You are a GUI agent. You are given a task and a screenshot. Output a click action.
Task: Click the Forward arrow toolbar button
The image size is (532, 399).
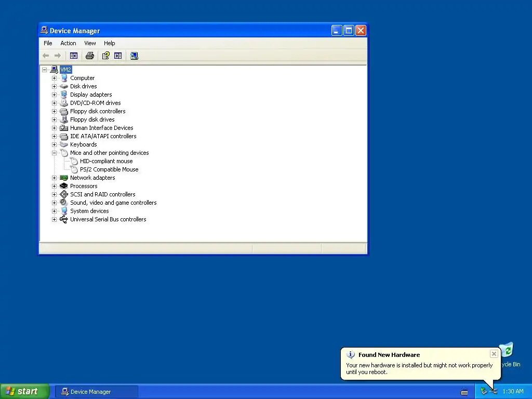[x=58, y=56]
